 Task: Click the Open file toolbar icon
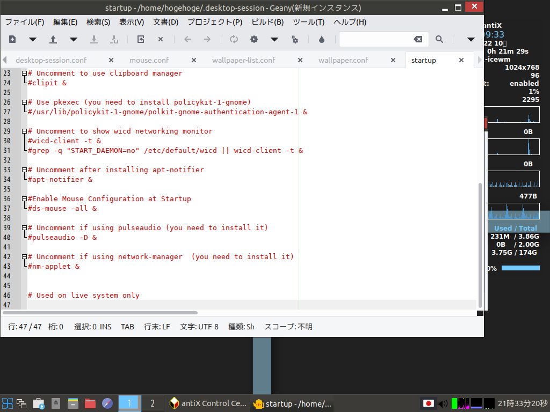pyautogui.click(x=53, y=39)
